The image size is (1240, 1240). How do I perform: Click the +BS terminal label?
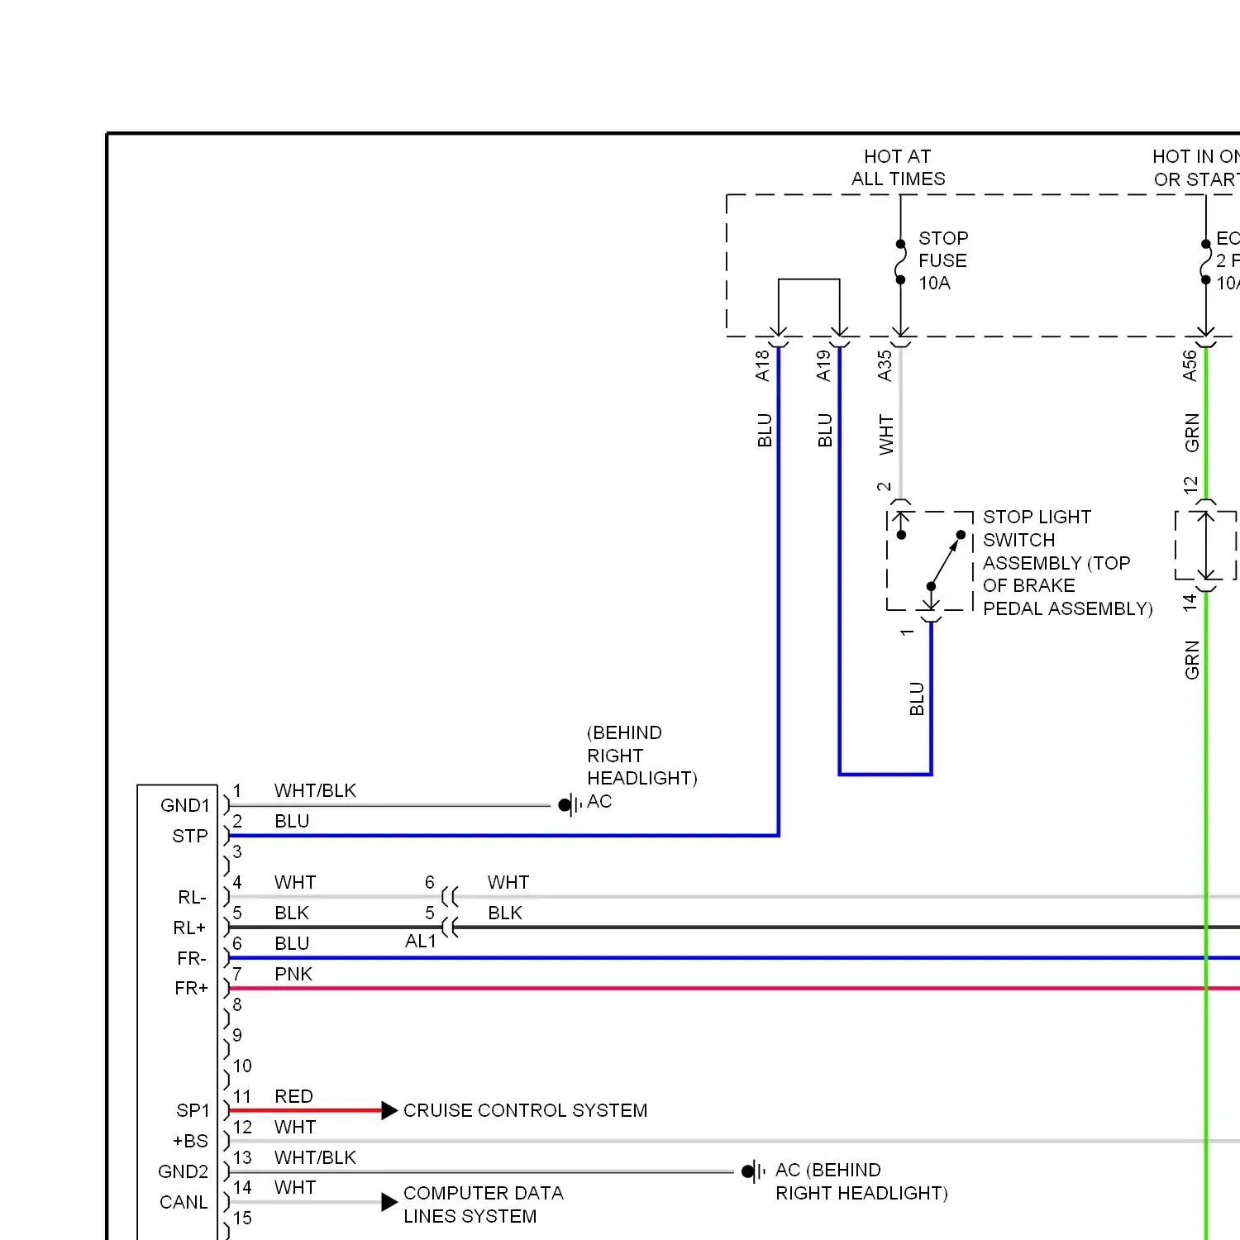tap(190, 1142)
